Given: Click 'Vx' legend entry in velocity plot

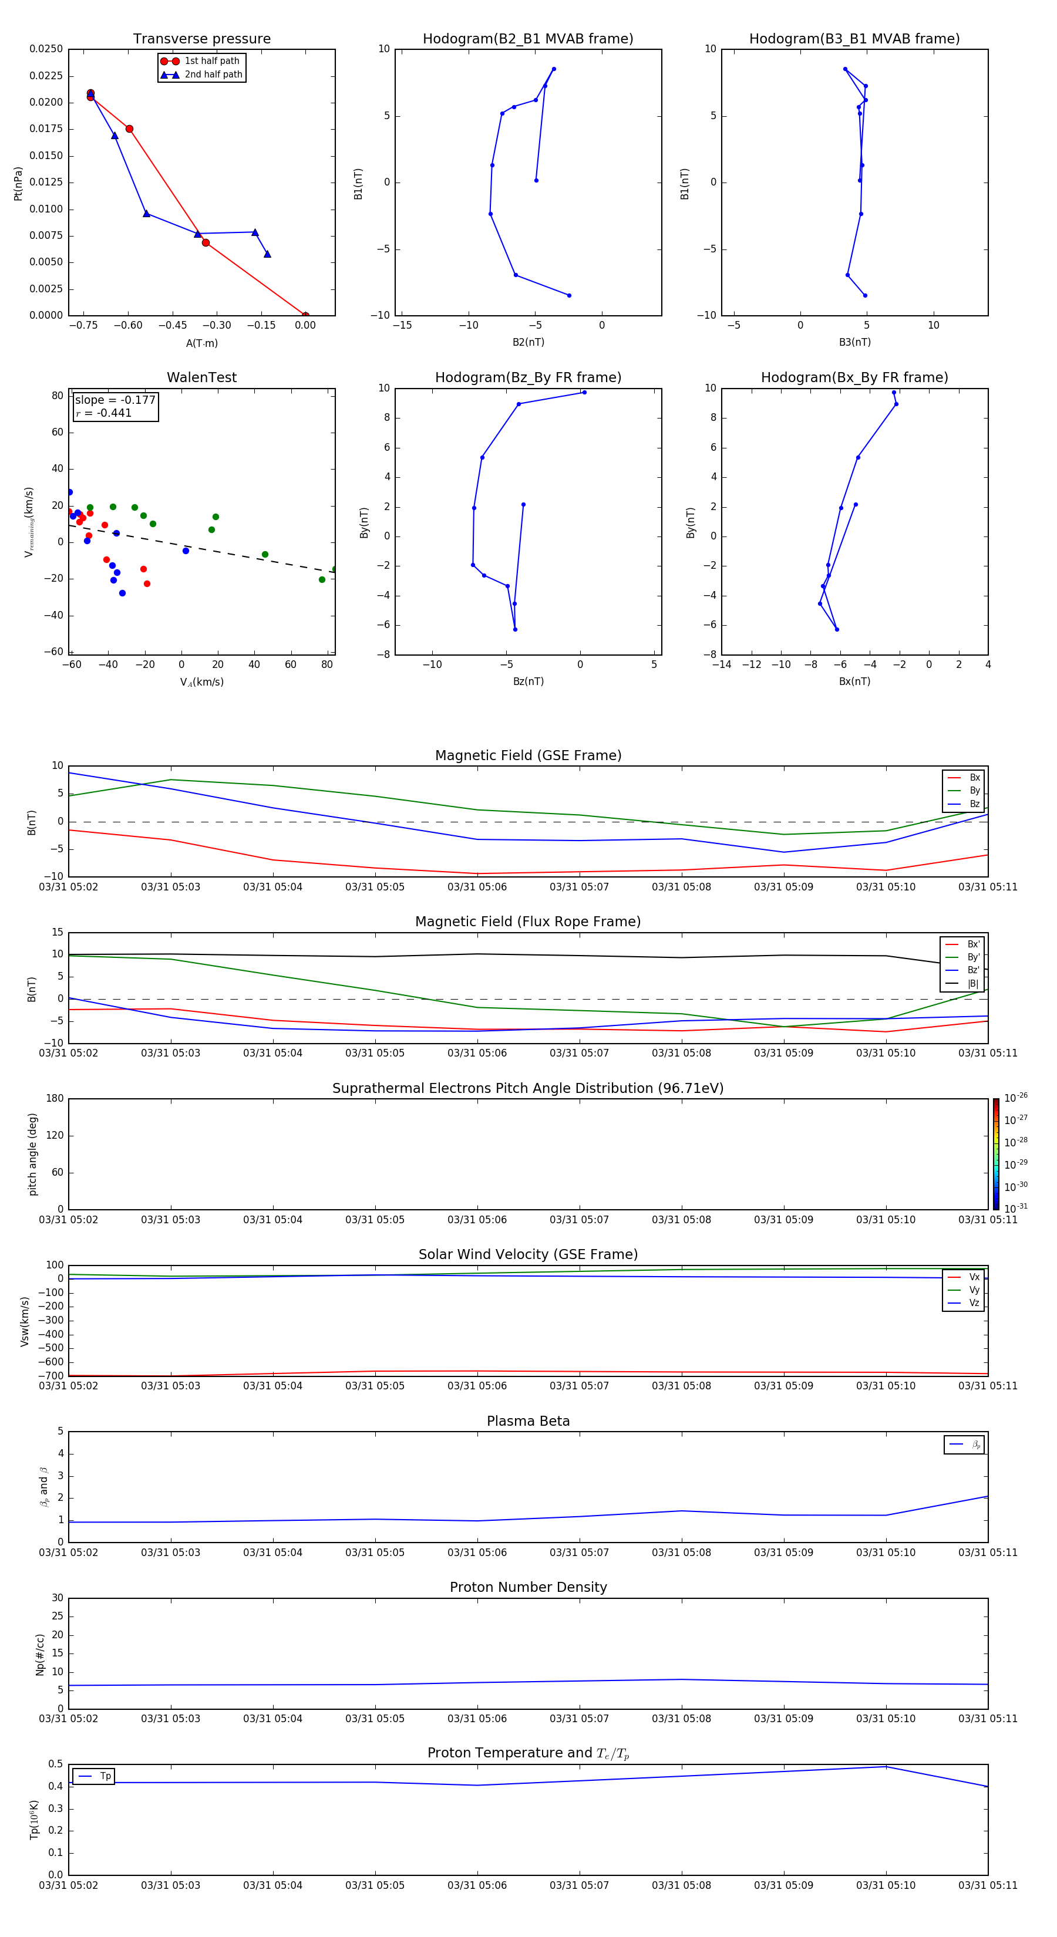Looking at the screenshot, I should (964, 1277).
